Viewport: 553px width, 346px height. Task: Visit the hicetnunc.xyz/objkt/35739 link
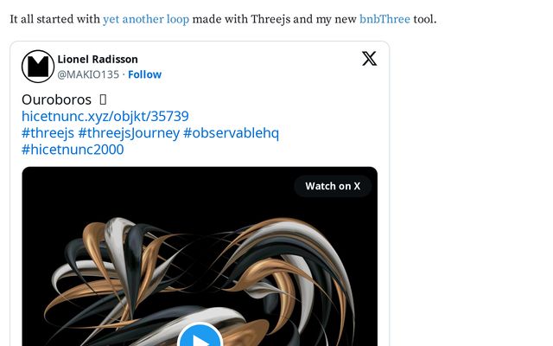105,116
